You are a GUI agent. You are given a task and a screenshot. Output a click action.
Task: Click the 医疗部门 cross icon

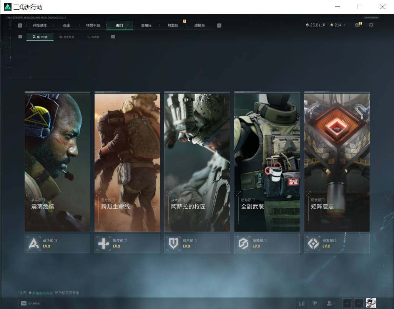[x=103, y=243]
